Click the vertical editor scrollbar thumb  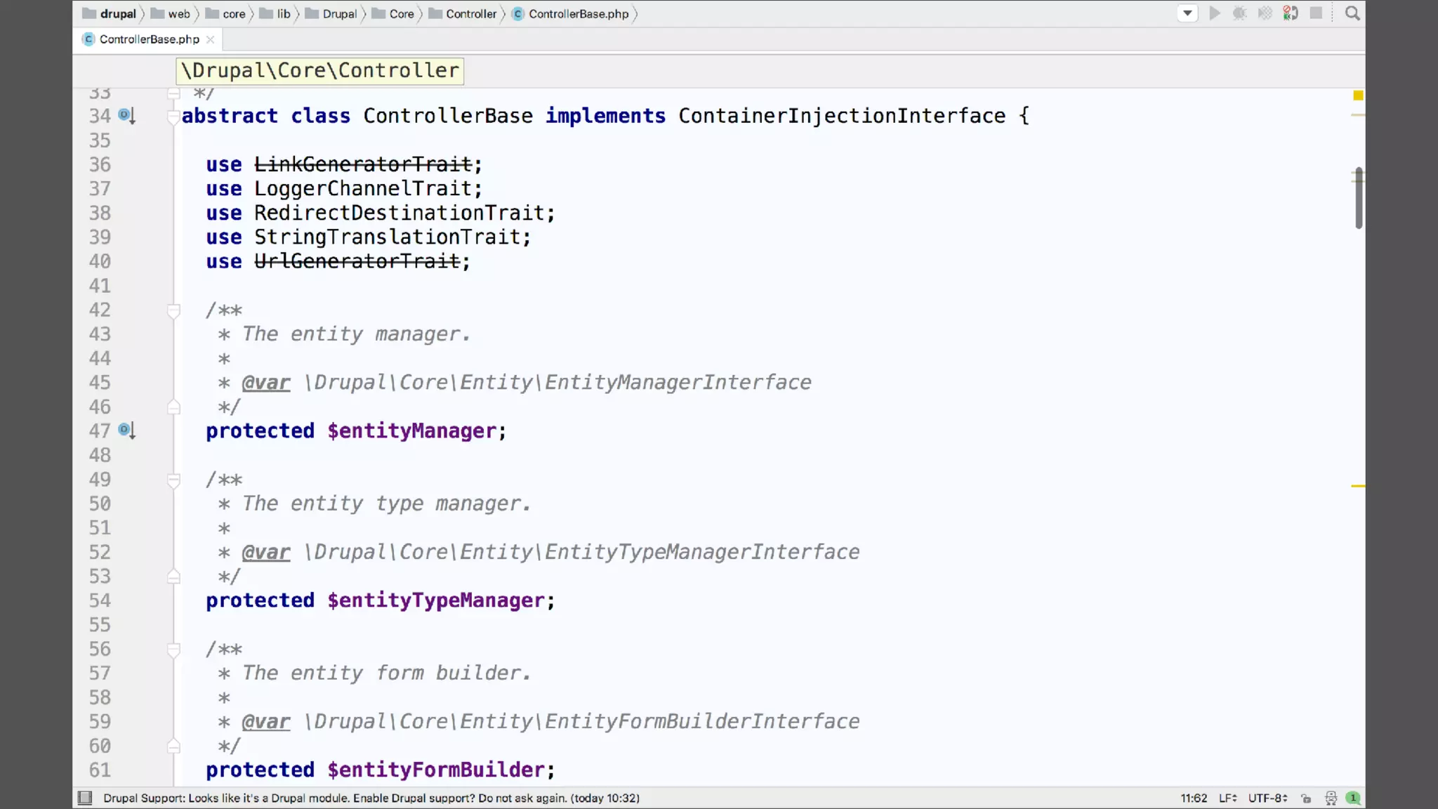coord(1359,198)
